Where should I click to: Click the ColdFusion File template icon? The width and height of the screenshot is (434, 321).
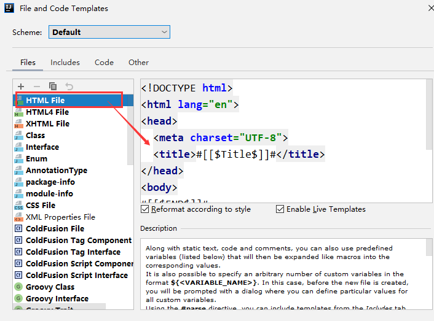click(18, 229)
